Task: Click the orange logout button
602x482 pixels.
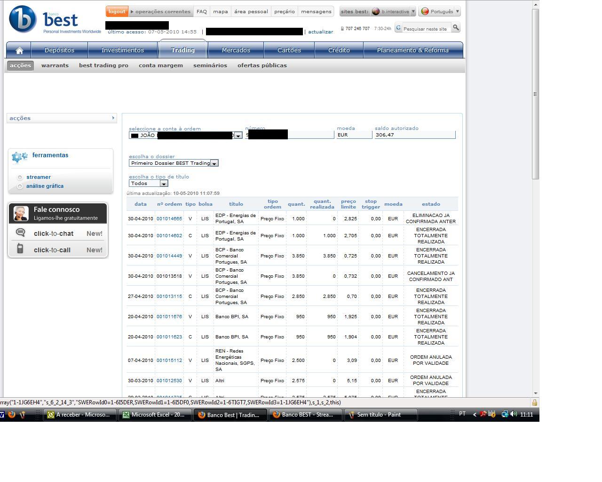Action: pyautogui.click(x=117, y=11)
